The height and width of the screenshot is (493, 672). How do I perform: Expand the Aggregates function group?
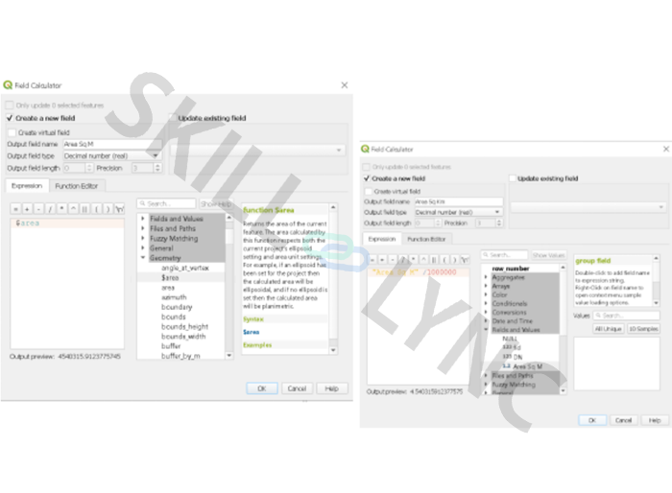[x=486, y=277]
